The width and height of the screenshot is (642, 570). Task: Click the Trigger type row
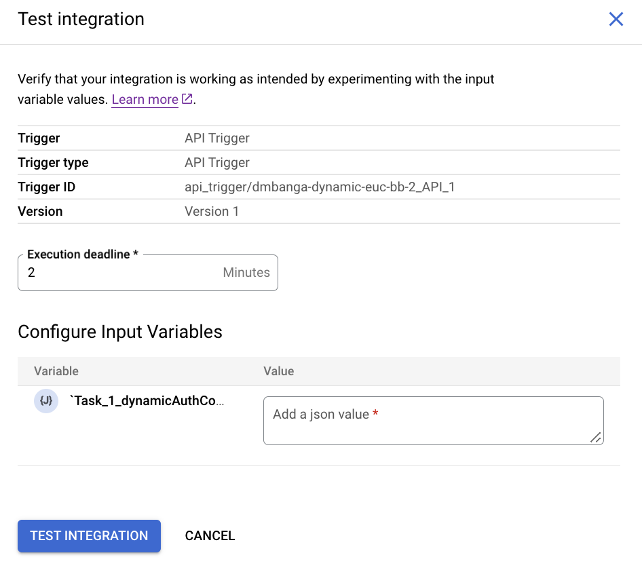pyautogui.click(x=53, y=162)
